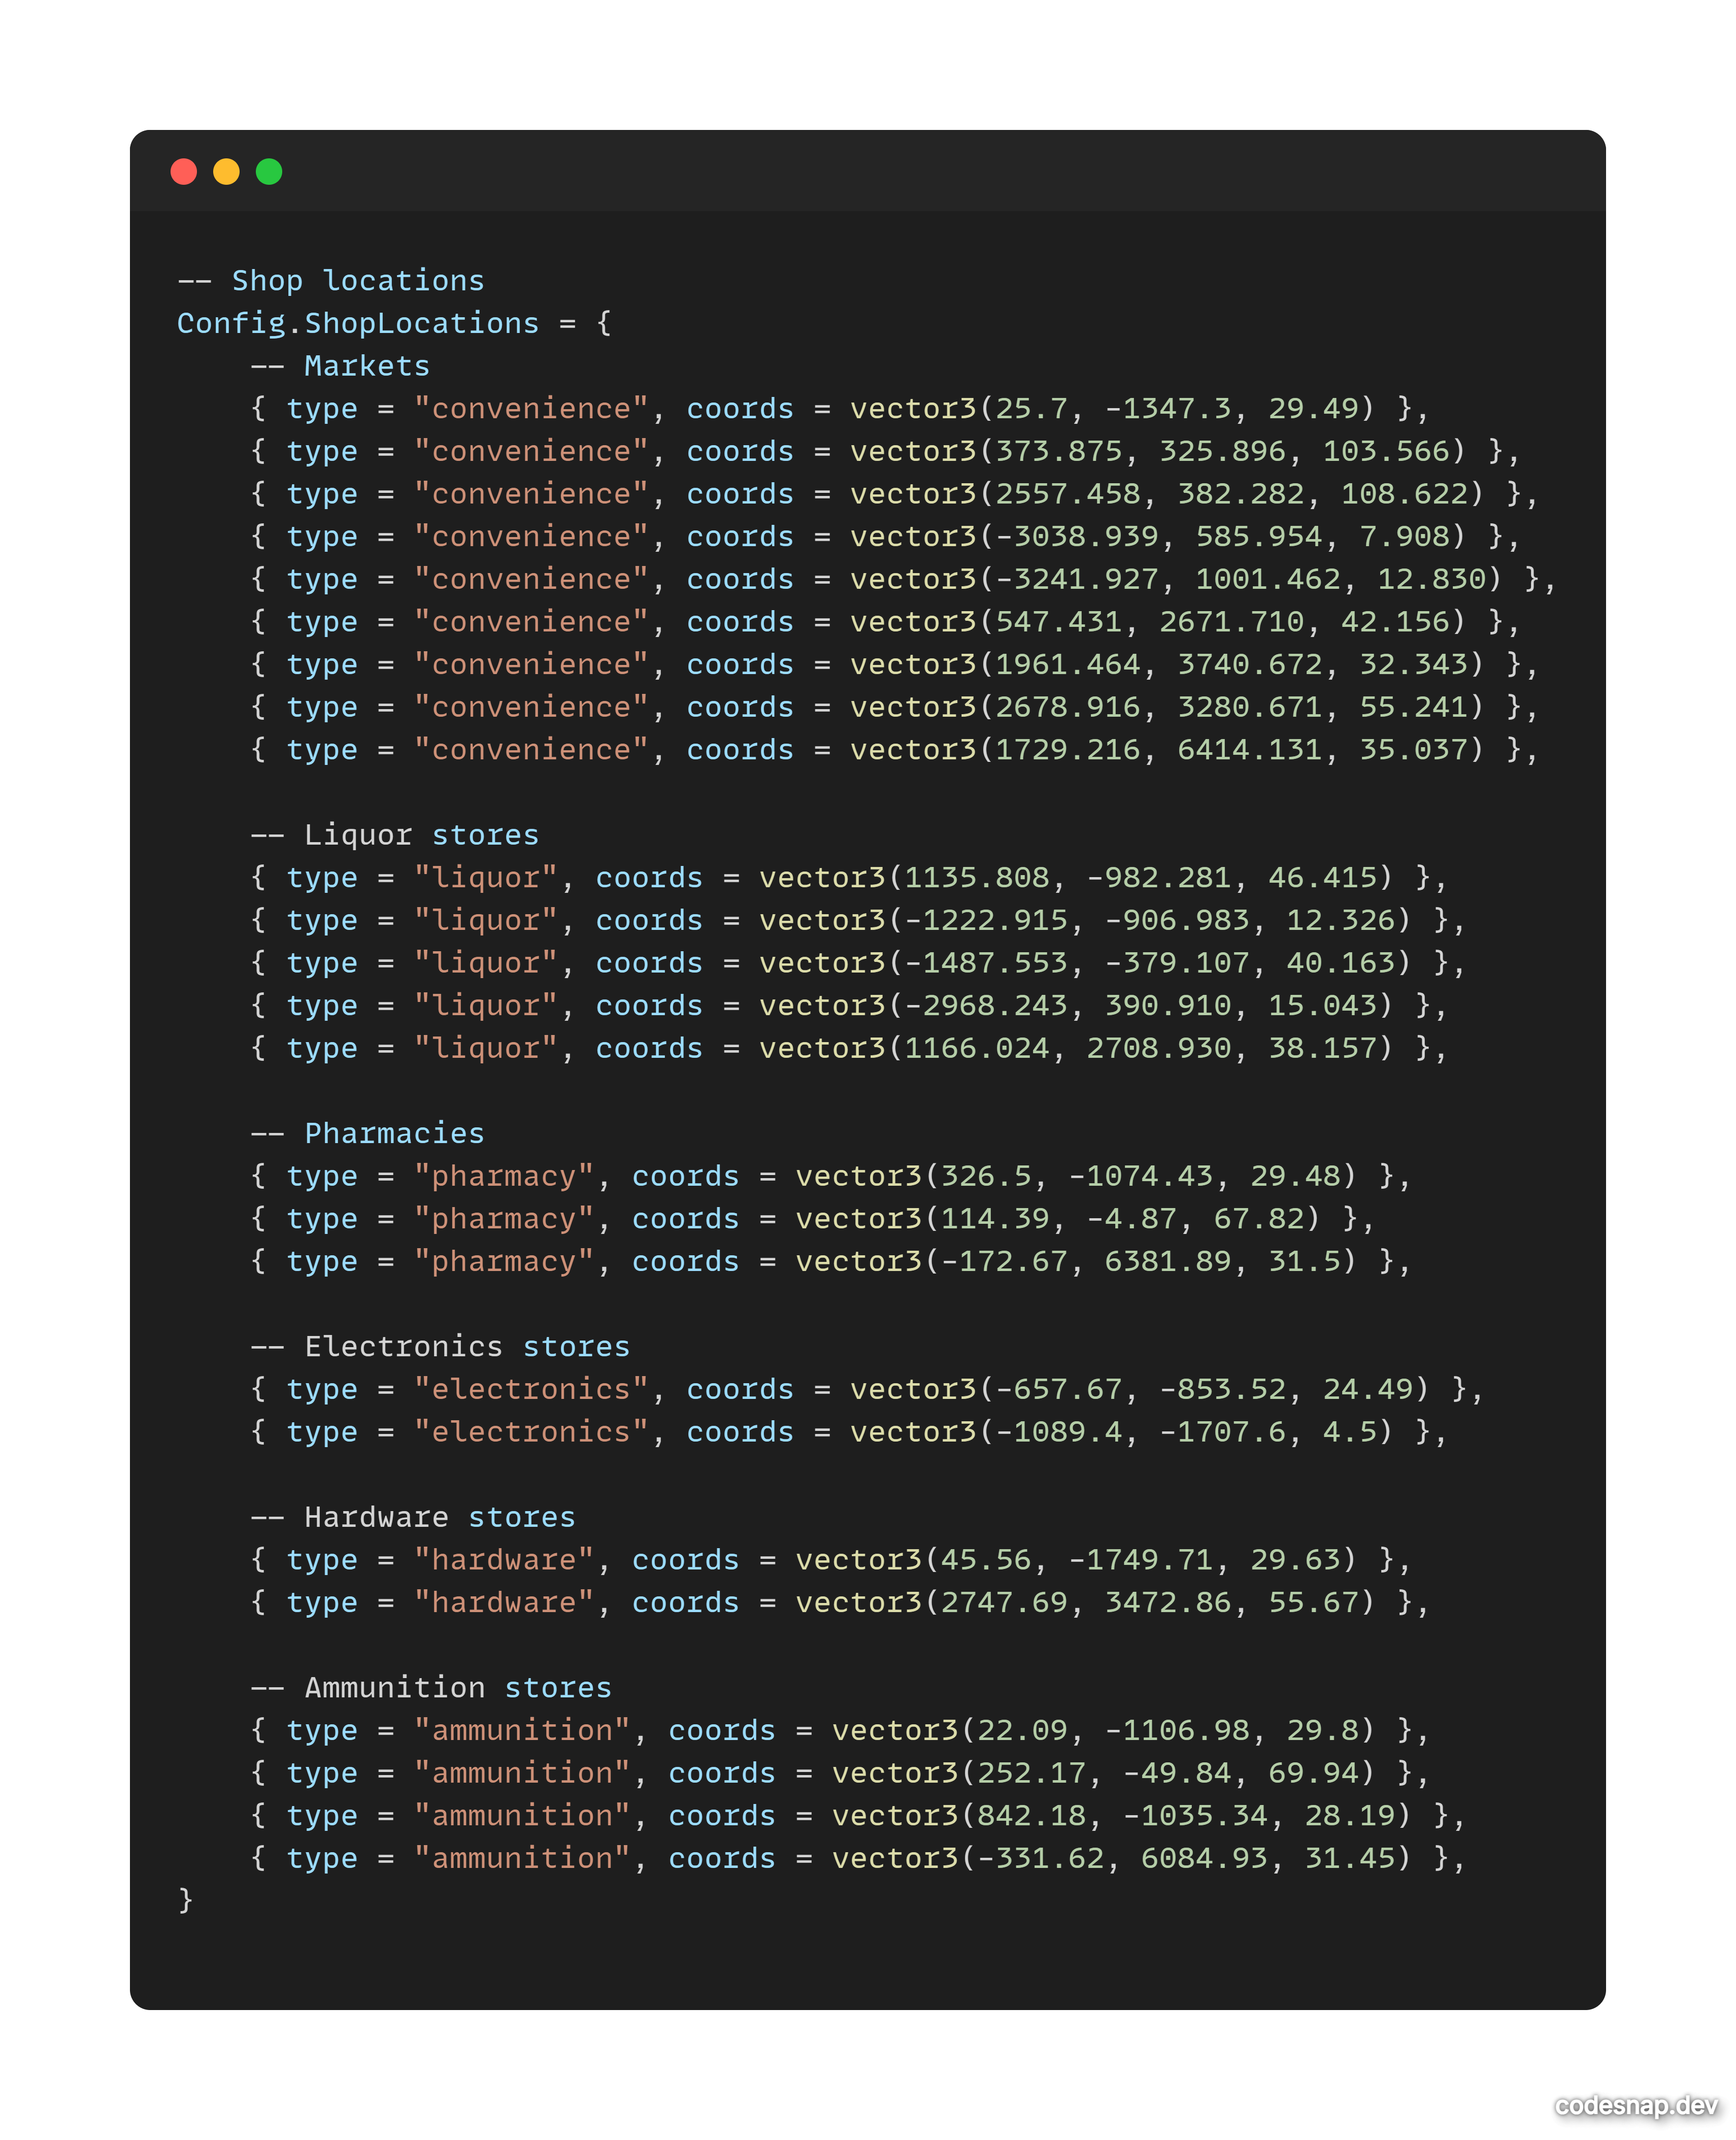The height and width of the screenshot is (2140, 1736).
Task: Click the "-- Ammunition stores" comment
Action: (431, 1688)
